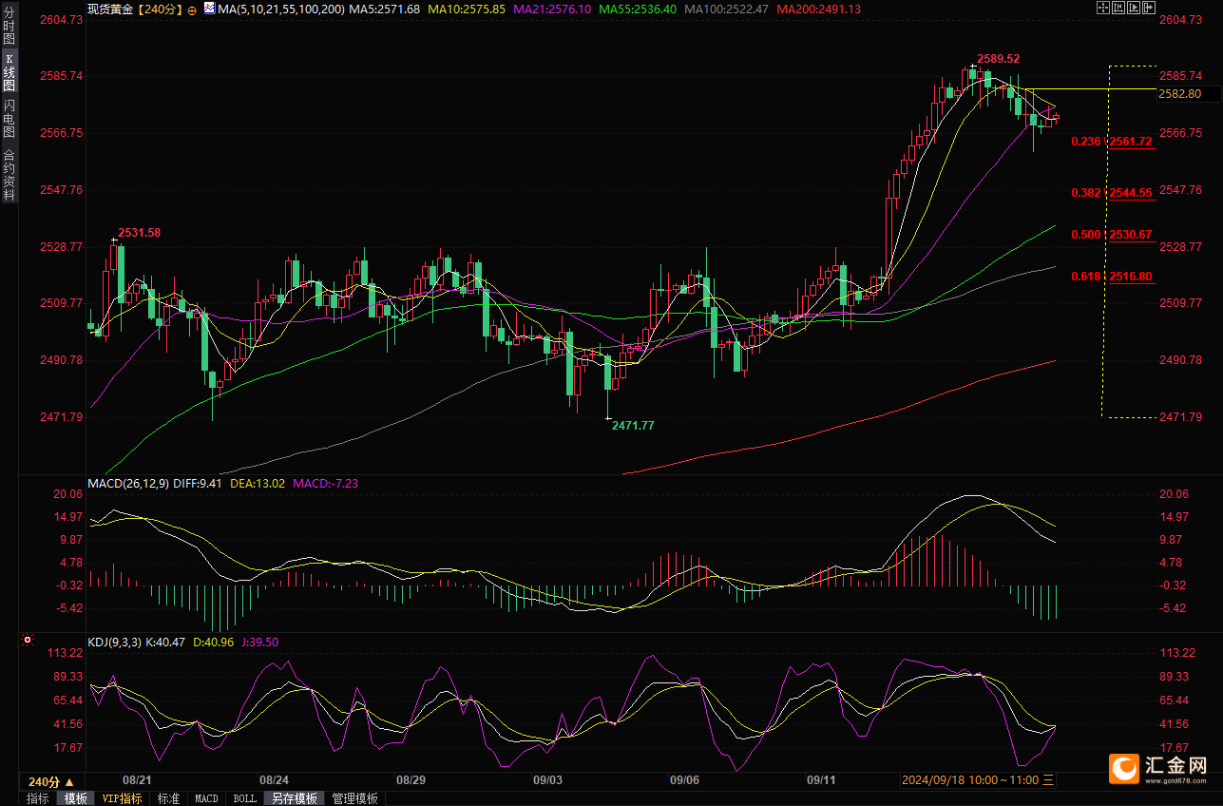Image resolution: width=1223 pixels, height=806 pixels.
Task: Click the 09/06 date axis label
Action: coord(684,780)
